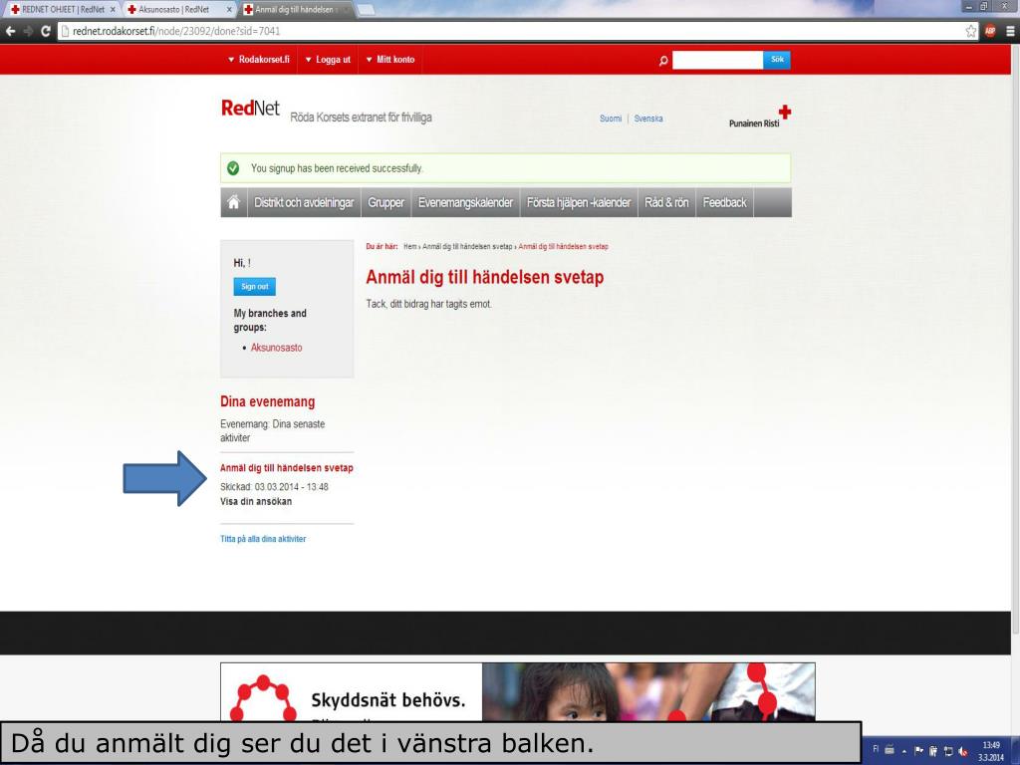This screenshot has width=1020, height=765.
Task: Click Visa din ansökan link
Action: [x=256, y=502]
